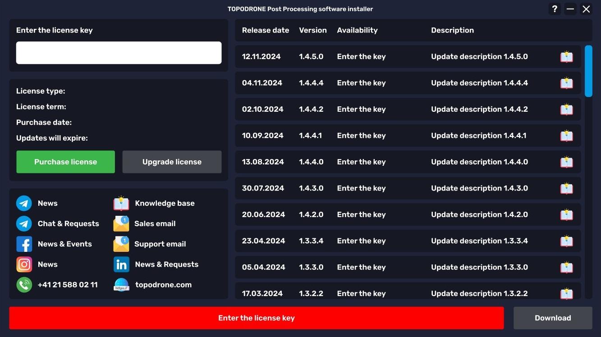The height and width of the screenshot is (337, 601).
Task: Open description book icon for version 1.4.3.0
Action: pyautogui.click(x=566, y=188)
